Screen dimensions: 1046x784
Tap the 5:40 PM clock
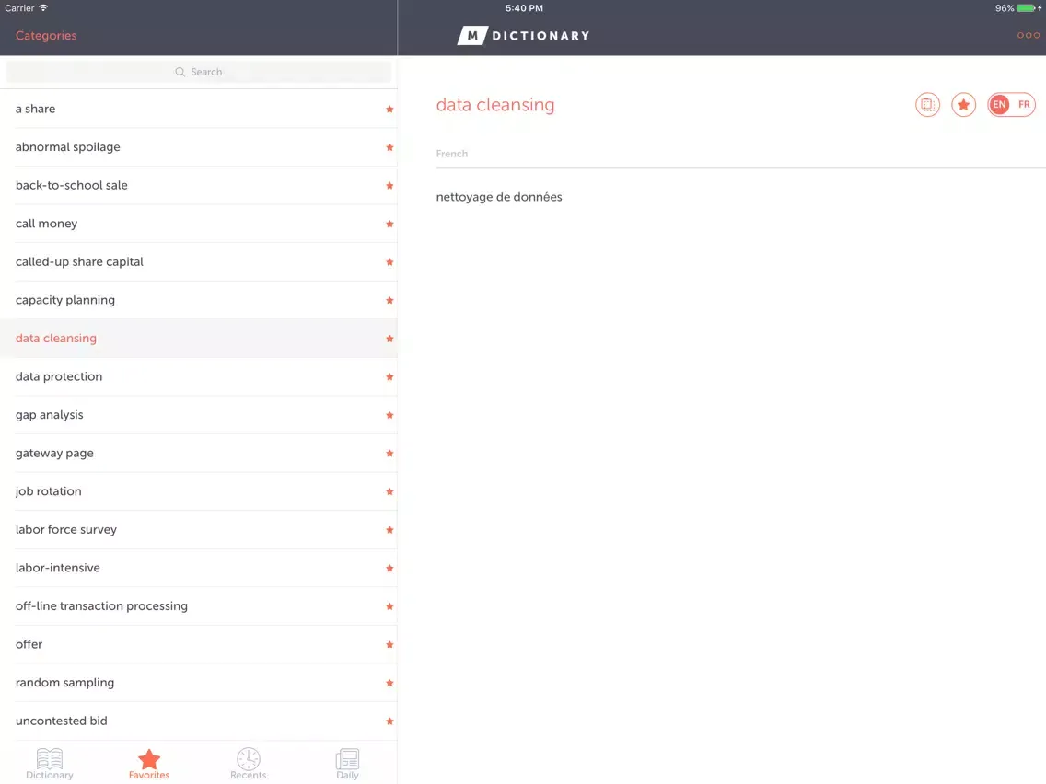524,8
